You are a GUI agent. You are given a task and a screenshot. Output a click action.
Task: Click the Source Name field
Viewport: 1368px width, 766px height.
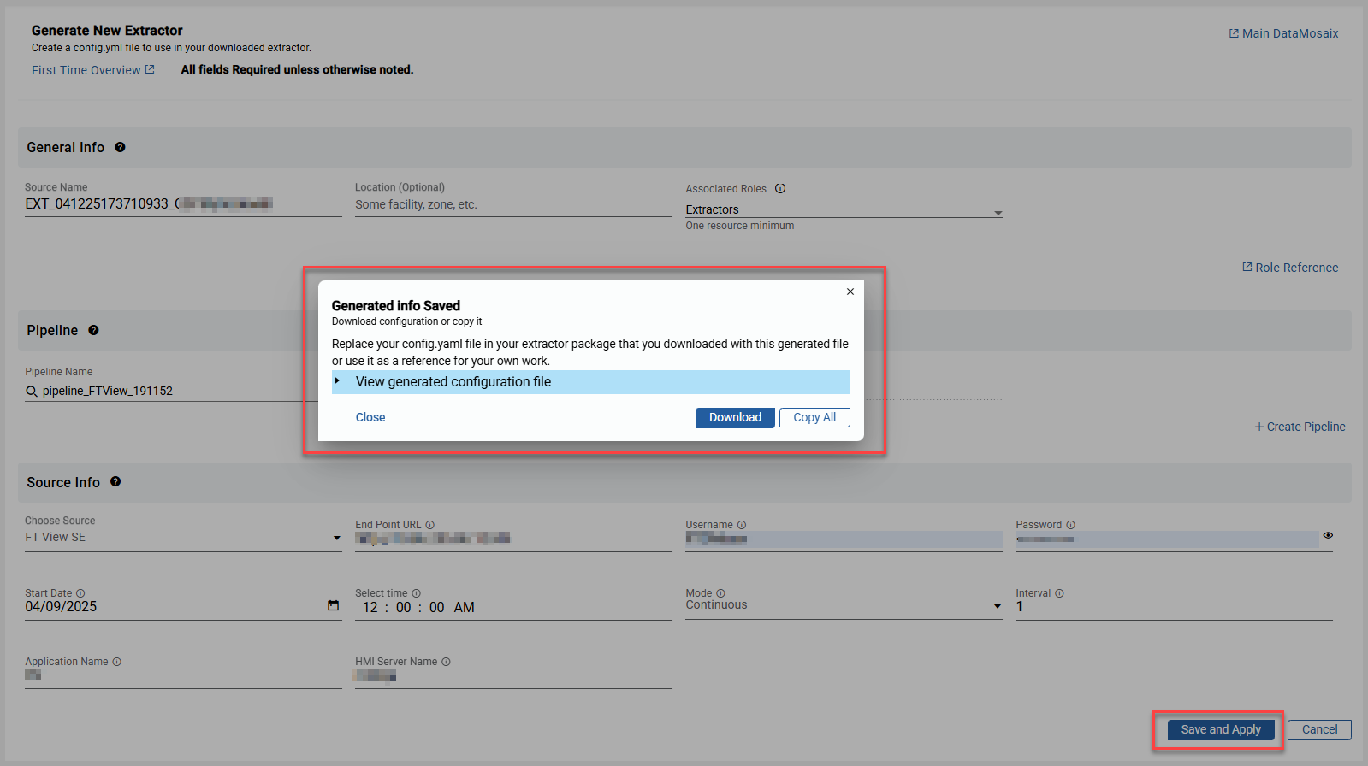[183, 204]
